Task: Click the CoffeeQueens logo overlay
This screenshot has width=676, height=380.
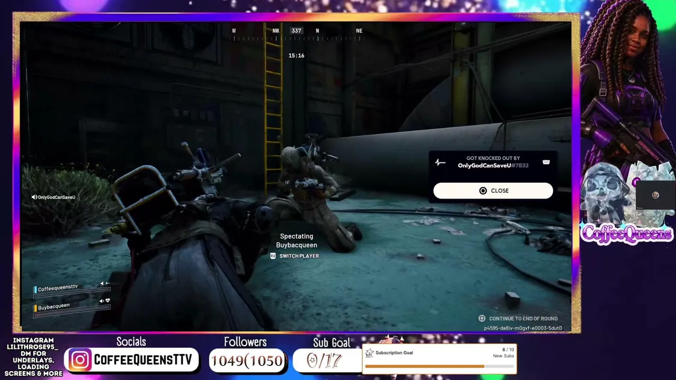Action: pos(626,233)
